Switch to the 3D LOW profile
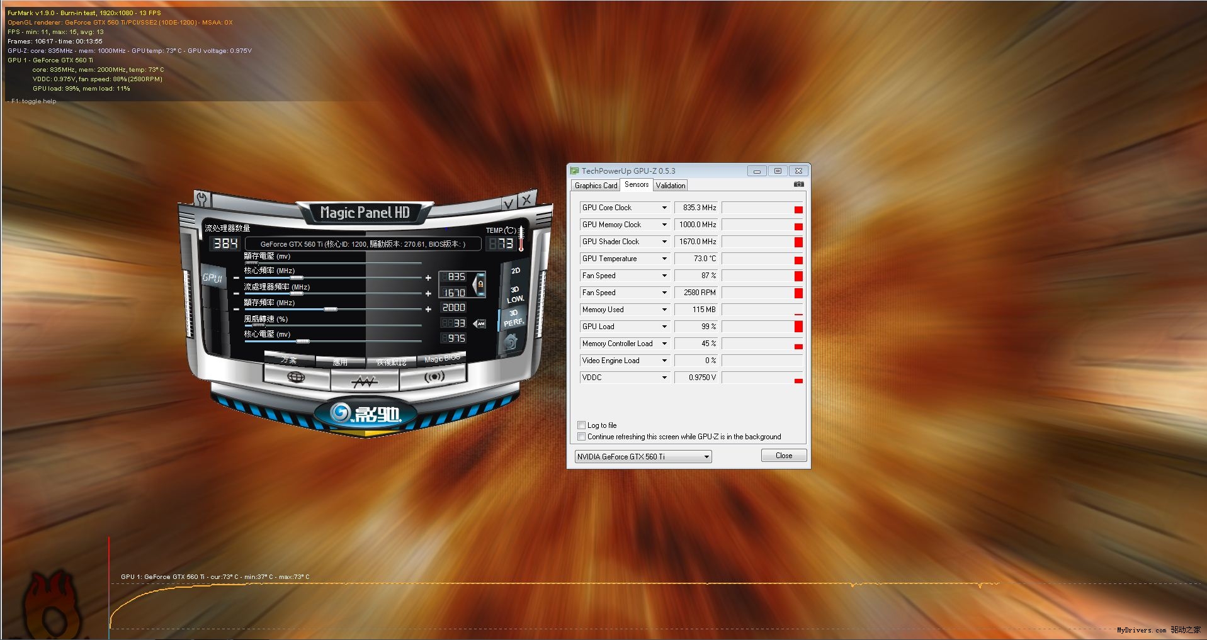 click(x=515, y=295)
